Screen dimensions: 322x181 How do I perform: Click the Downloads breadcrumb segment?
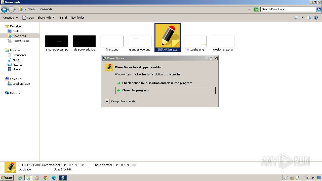[45, 9]
